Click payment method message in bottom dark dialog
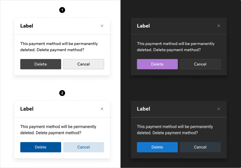 tap(175, 130)
